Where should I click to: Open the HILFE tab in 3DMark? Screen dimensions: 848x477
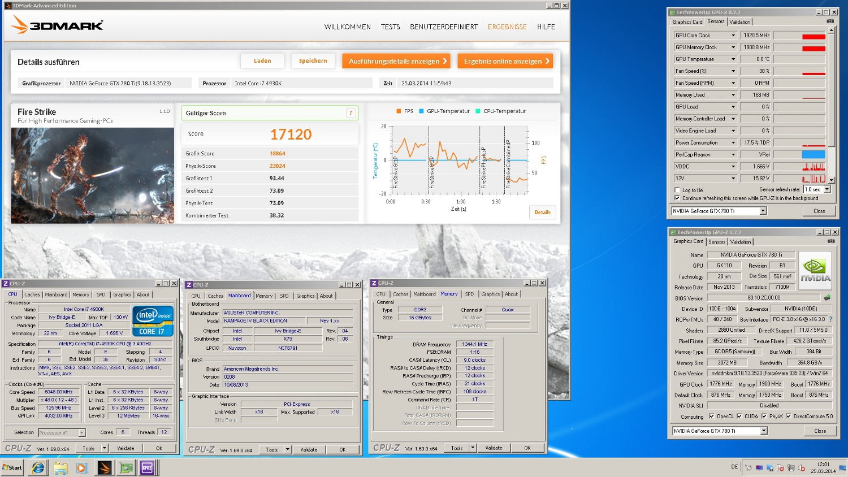click(546, 27)
